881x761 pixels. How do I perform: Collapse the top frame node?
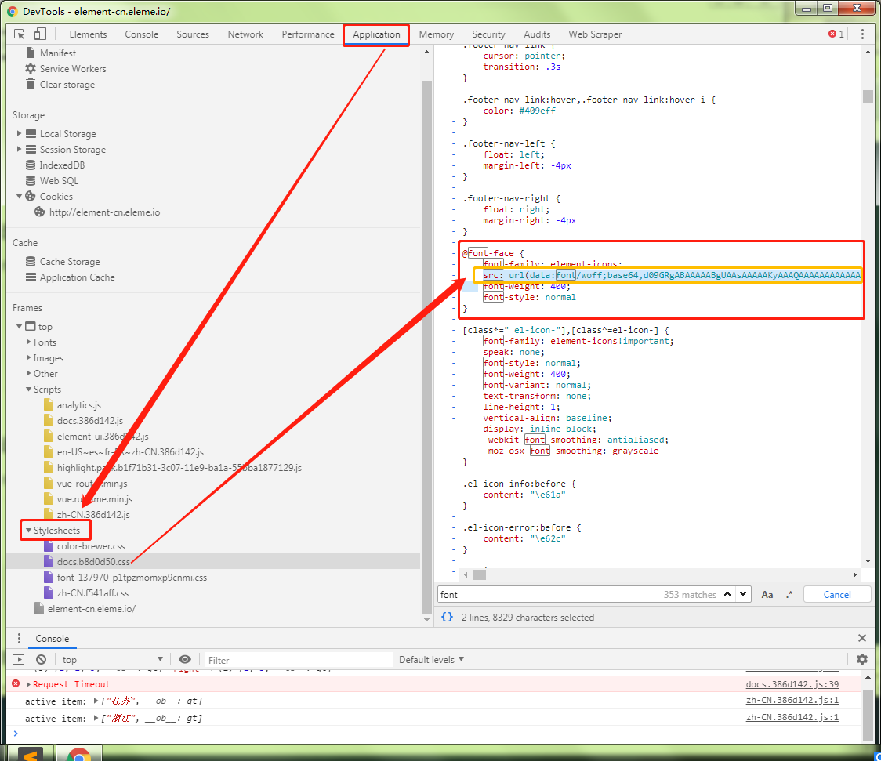click(x=19, y=326)
